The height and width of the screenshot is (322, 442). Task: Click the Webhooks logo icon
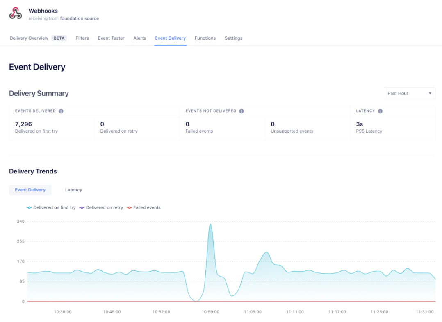[x=16, y=14]
